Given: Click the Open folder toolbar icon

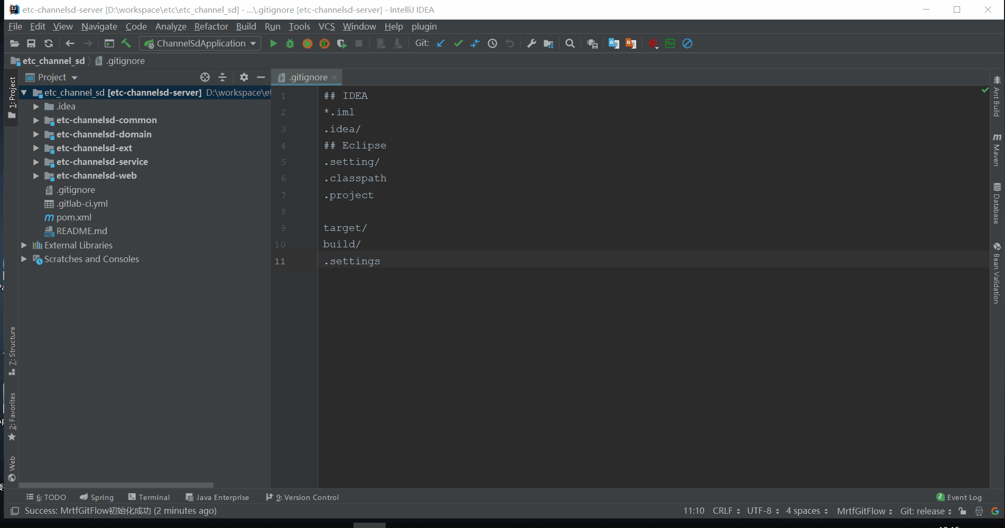Looking at the screenshot, I should coord(14,43).
